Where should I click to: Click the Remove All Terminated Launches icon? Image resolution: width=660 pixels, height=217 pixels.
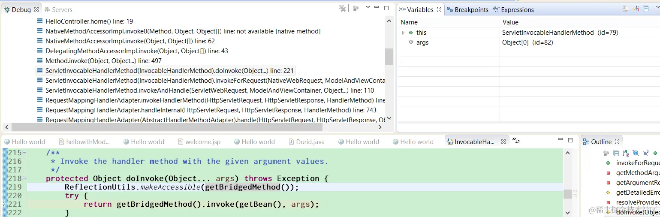[342, 8]
